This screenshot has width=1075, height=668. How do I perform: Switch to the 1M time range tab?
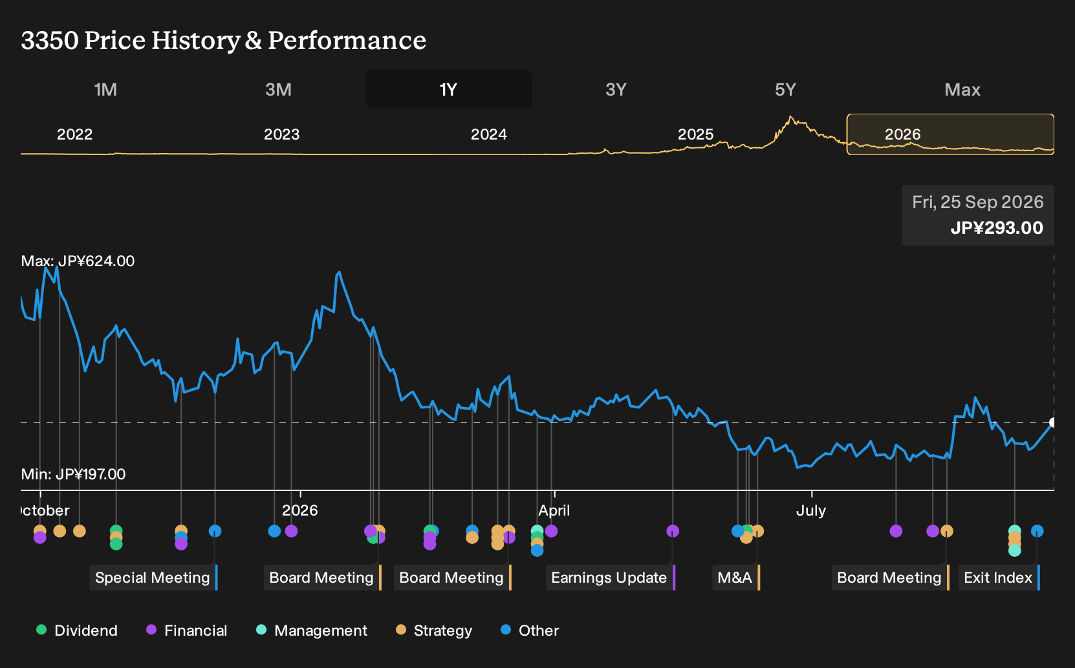pos(105,89)
